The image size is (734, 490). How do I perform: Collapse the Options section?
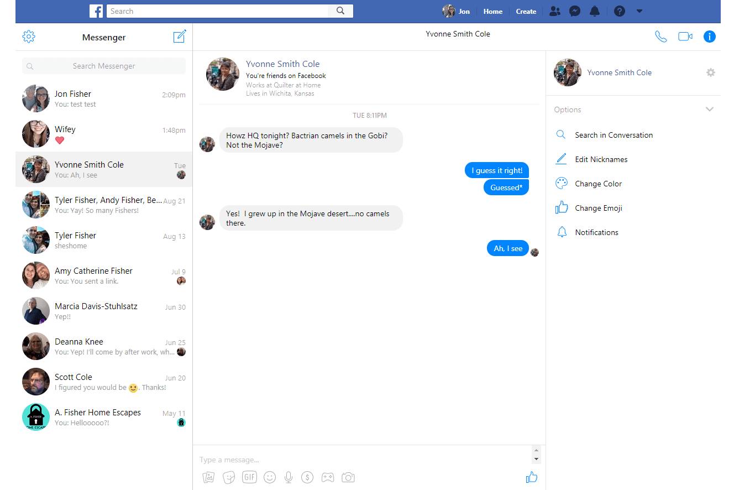pos(710,110)
